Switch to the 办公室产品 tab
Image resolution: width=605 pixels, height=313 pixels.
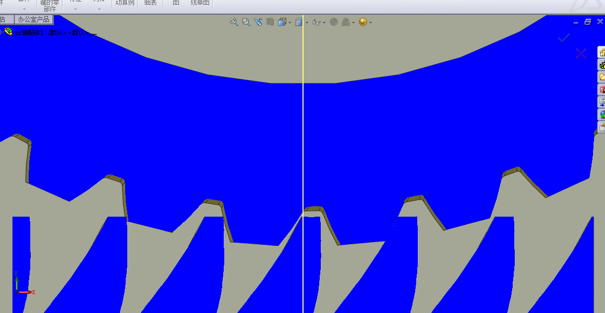[x=33, y=19]
